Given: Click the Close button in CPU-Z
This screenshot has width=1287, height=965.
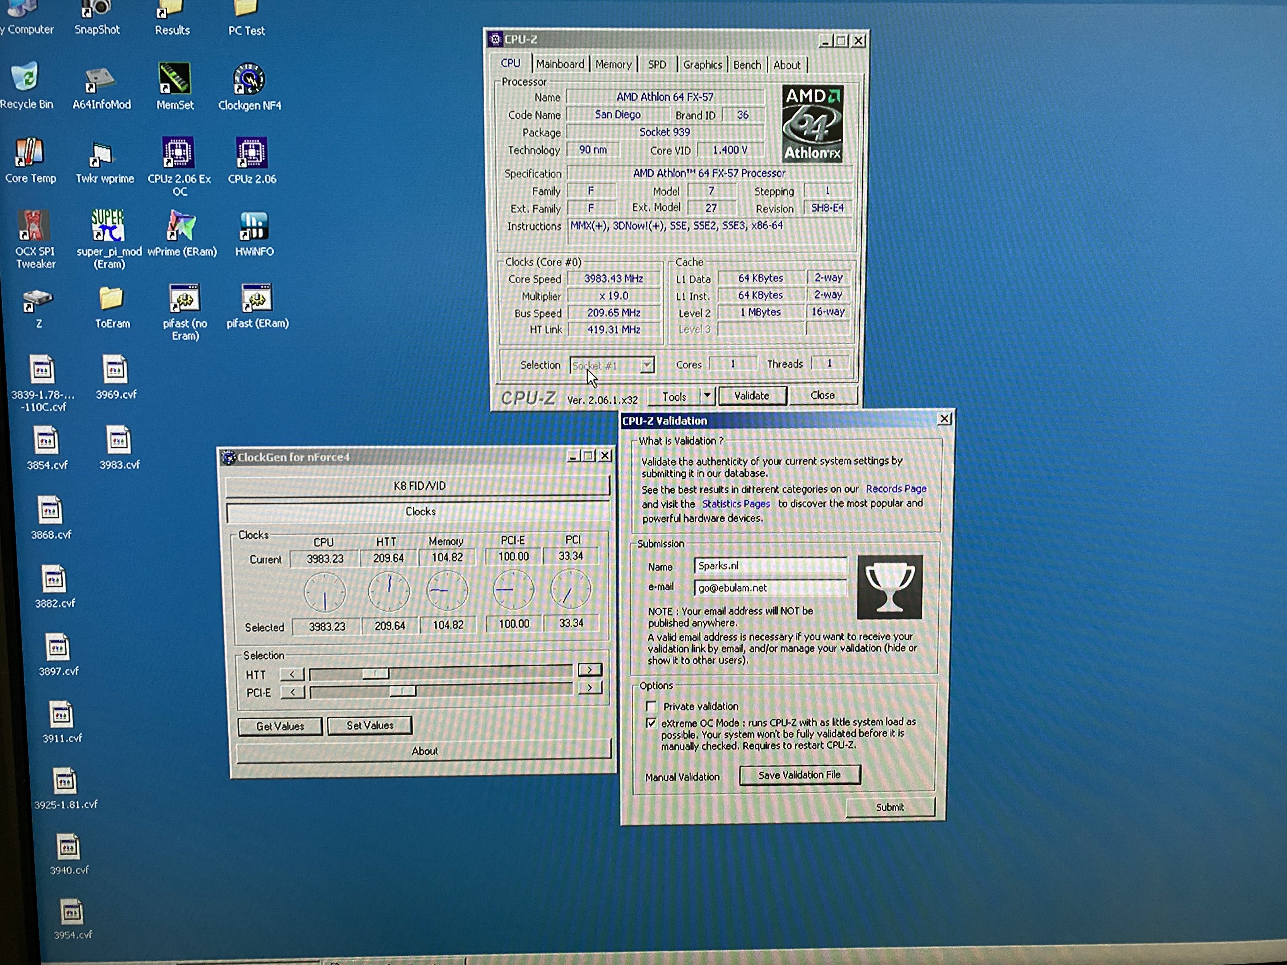Looking at the screenshot, I should pos(822,395).
